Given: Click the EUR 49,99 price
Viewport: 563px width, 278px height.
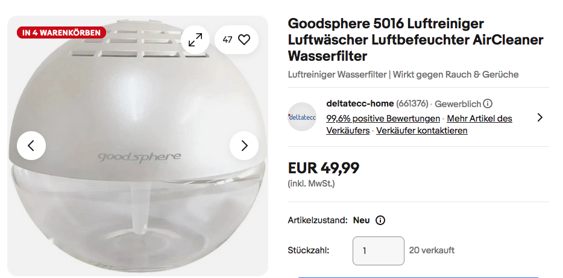Looking at the screenshot, I should 324,168.
